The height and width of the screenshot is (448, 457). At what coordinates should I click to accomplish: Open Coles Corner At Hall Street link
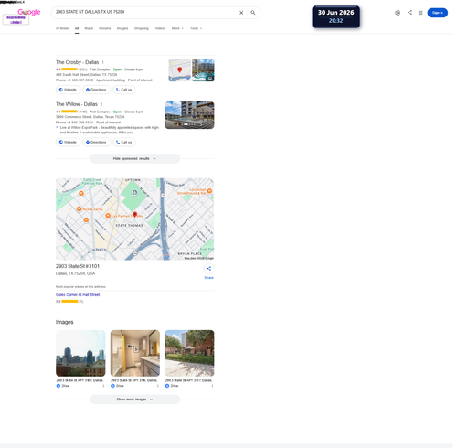pyautogui.click(x=78, y=294)
